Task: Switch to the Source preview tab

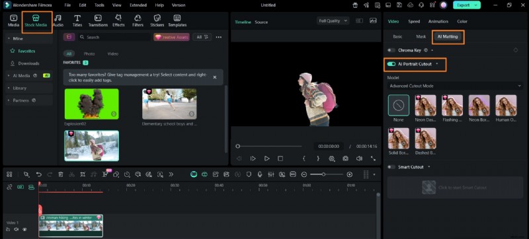Action: [x=261, y=22]
